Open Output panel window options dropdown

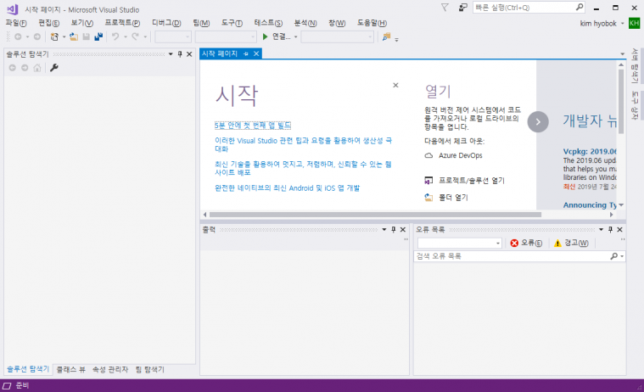pos(384,229)
